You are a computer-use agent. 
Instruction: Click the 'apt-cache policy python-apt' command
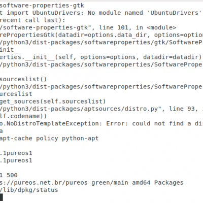(49, 139)
